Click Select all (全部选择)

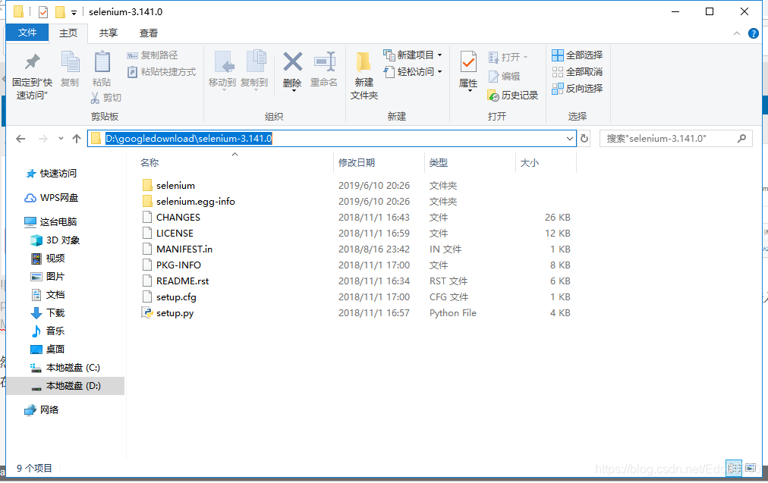[577, 55]
